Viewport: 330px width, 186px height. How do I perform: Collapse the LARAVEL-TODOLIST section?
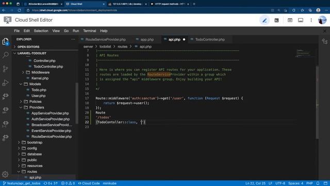click(31, 53)
